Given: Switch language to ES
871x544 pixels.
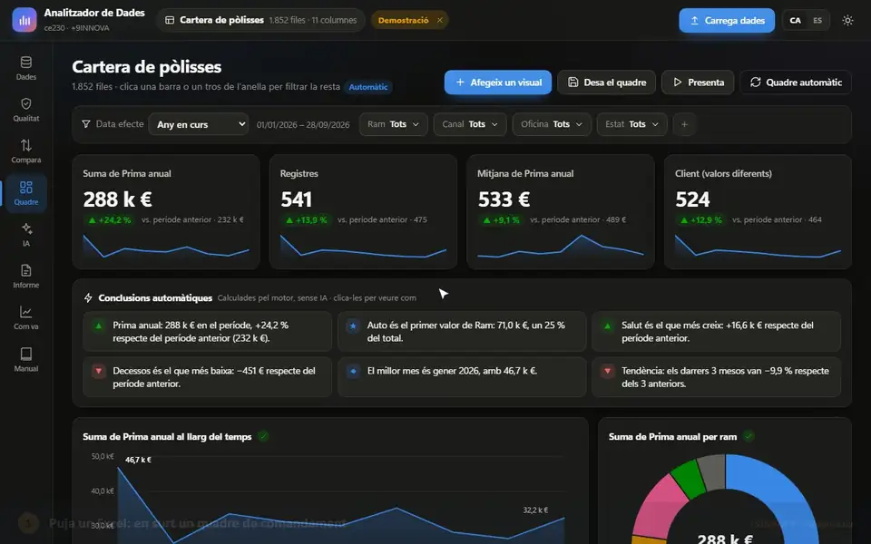Looking at the screenshot, I should tap(817, 21).
